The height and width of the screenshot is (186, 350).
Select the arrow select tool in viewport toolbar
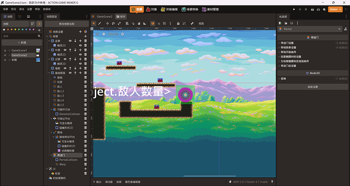pyautogui.click(x=94, y=23)
